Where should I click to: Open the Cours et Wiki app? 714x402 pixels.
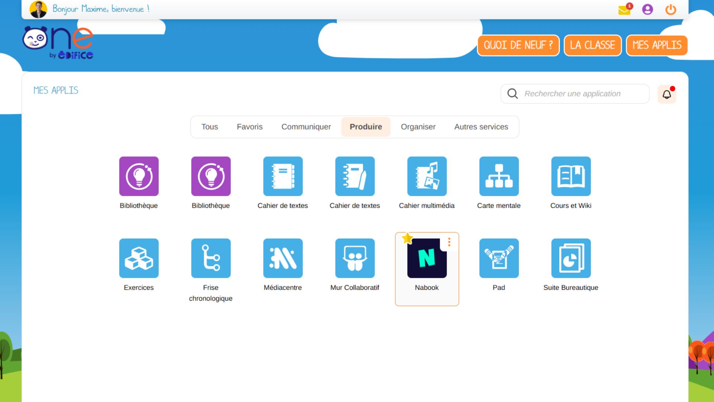point(571,176)
